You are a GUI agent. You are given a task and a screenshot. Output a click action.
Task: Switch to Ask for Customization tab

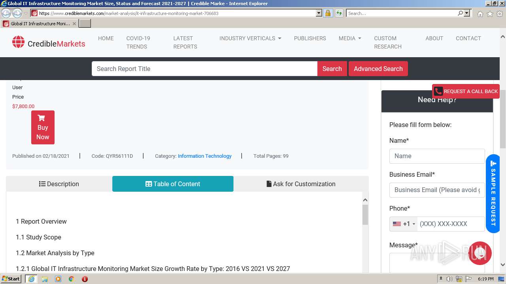301,184
